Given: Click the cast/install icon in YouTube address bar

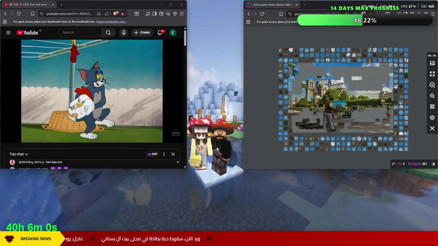Looking at the screenshot, I should [99, 14].
